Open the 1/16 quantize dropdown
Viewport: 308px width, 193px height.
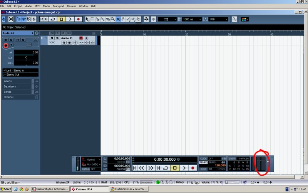pyautogui.click(x=218, y=19)
